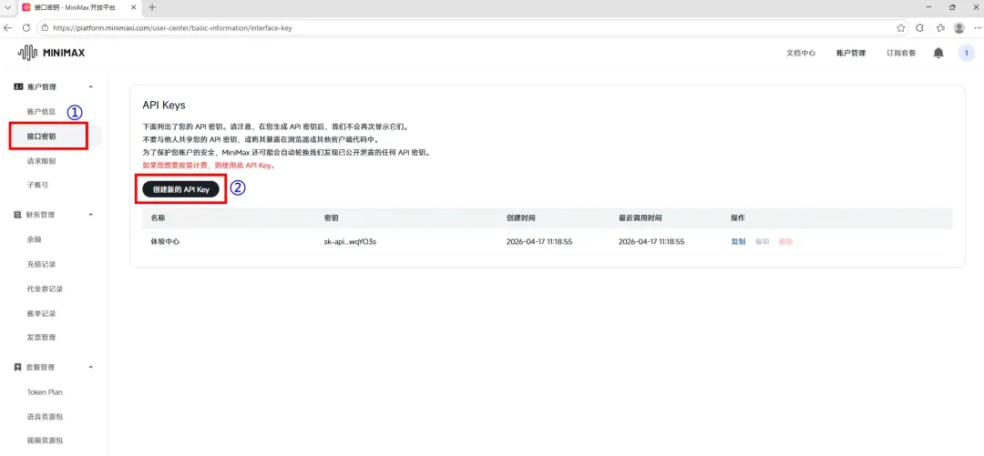Click the 体验中心 name cell
This screenshot has width=984, height=456.
point(165,241)
